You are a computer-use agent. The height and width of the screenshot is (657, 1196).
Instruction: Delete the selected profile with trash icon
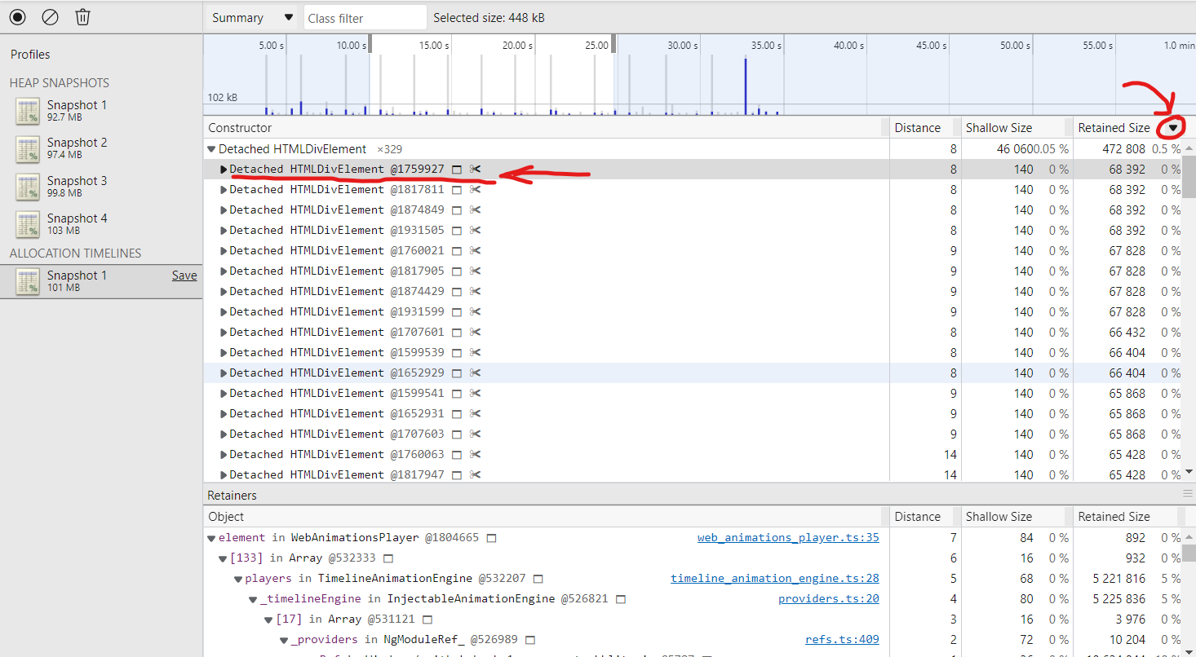[82, 16]
